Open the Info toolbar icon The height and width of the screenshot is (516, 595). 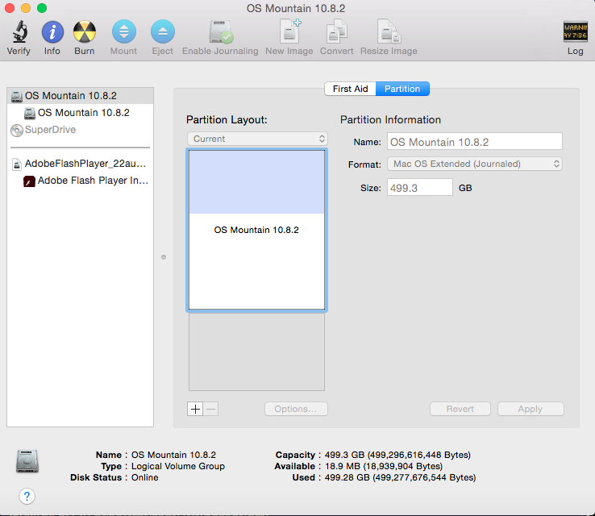52,31
